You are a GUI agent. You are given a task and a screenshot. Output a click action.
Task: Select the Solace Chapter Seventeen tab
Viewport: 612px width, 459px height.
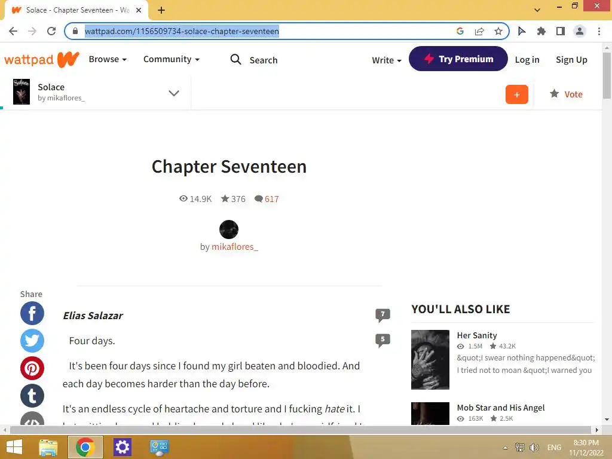76,10
